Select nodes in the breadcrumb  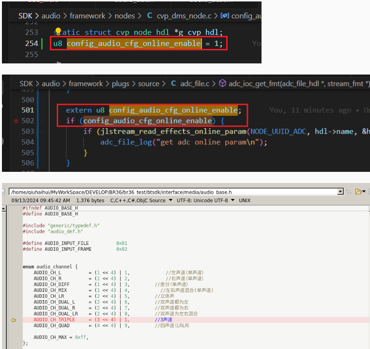click(124, 16)
